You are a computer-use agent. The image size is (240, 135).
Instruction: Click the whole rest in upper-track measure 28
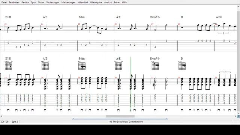click(182, 27)
